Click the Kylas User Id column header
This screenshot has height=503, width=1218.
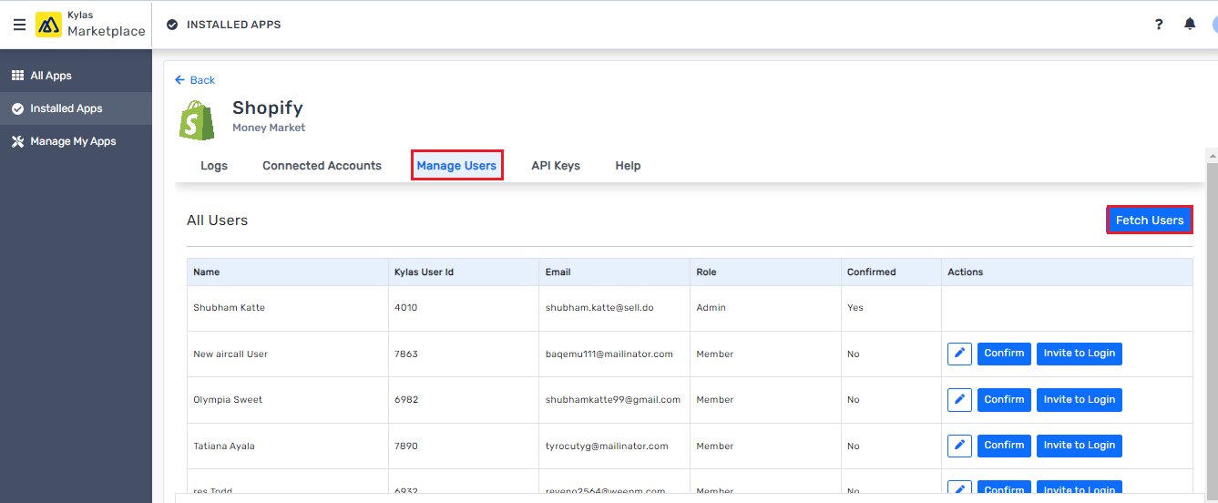[x=464, y=272]
